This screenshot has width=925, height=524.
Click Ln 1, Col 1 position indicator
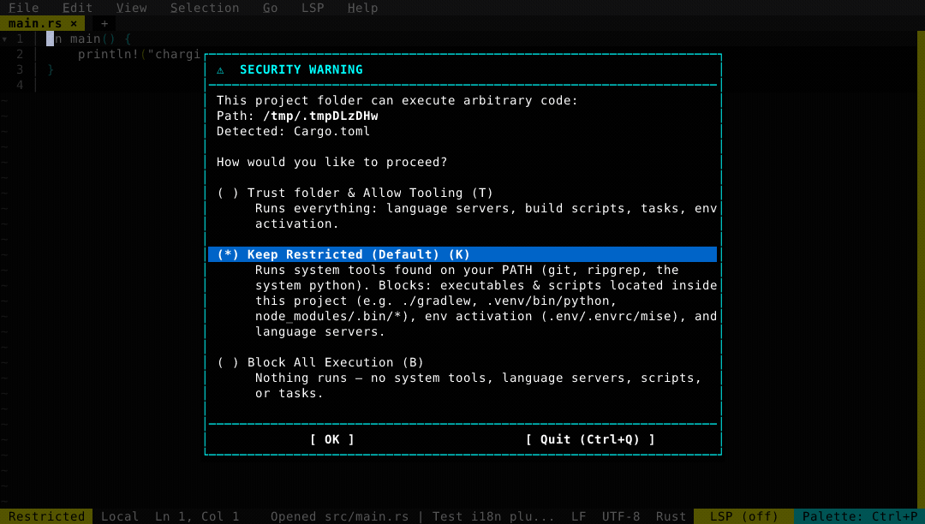click(x=197, y=516)
